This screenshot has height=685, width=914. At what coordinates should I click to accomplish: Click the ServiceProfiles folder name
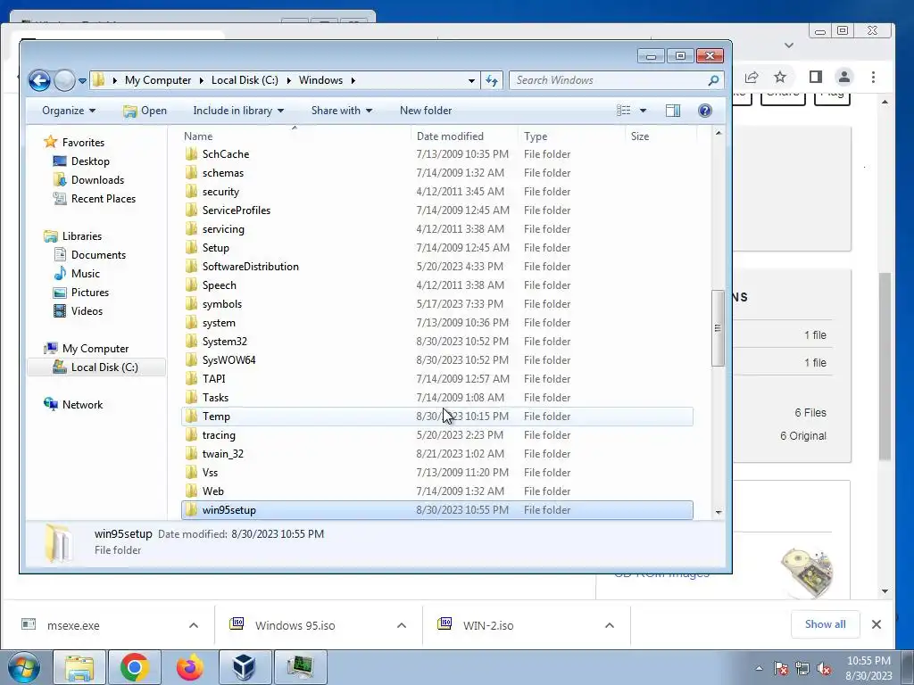point(236,210)
